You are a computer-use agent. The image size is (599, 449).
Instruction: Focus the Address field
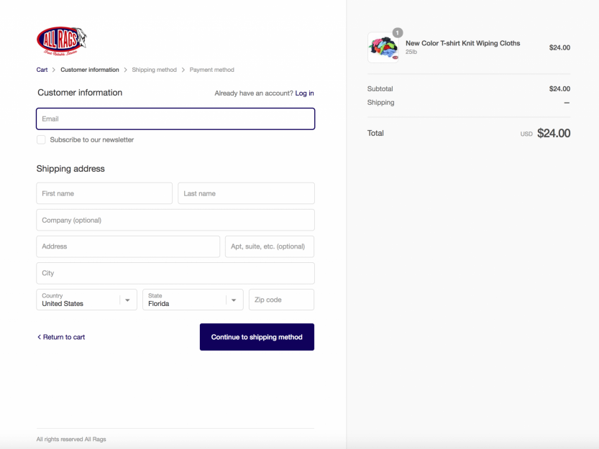point(128,246)
